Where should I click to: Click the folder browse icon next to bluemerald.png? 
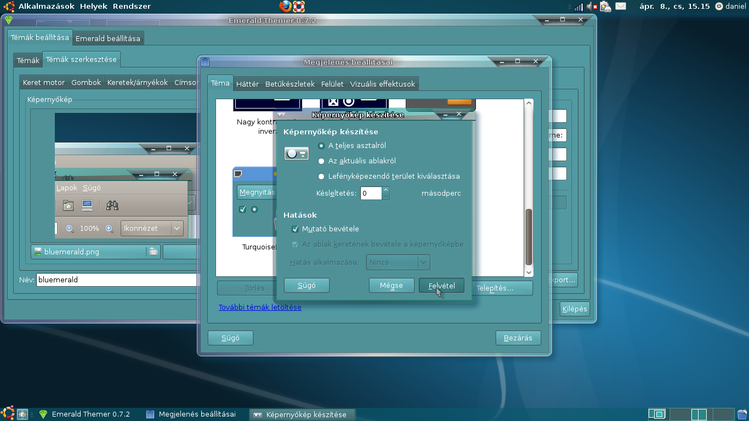[x=154, y=252]
